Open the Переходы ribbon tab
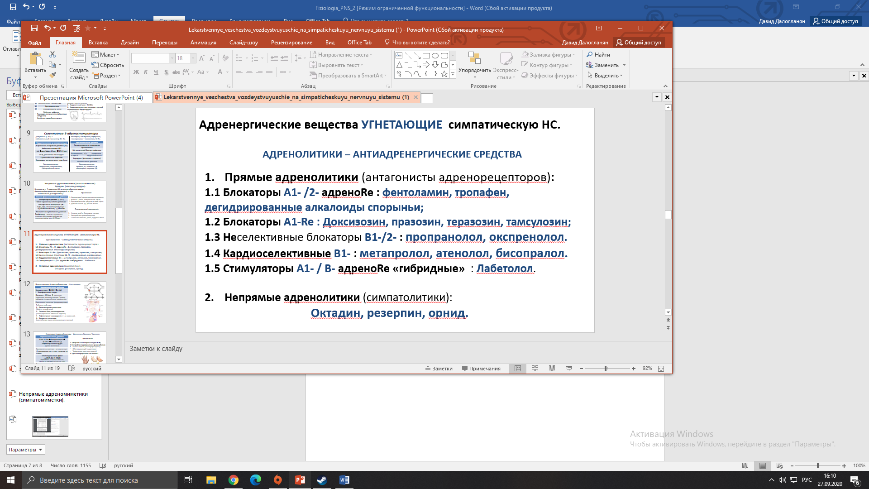The image size is (869, 489). (x=165, y=43)
